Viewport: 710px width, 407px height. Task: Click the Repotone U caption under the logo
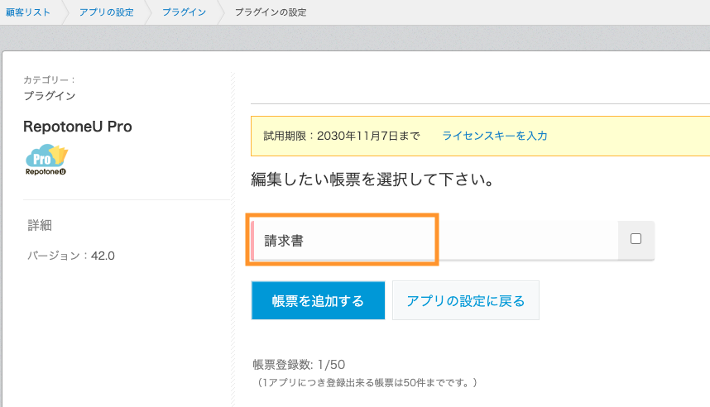point(46,172)
